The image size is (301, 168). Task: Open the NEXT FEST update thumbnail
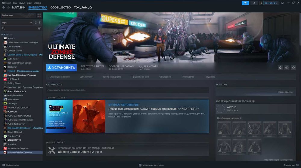pyautogui.click(x=76, y=116)
